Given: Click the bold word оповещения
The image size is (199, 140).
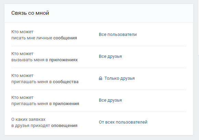Looking at the screenshot, I should [x=64, y=125].
